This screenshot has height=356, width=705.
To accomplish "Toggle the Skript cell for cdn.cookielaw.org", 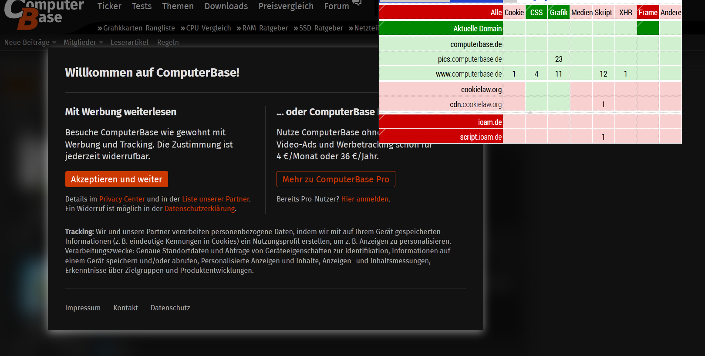I will tap(604, 104).
